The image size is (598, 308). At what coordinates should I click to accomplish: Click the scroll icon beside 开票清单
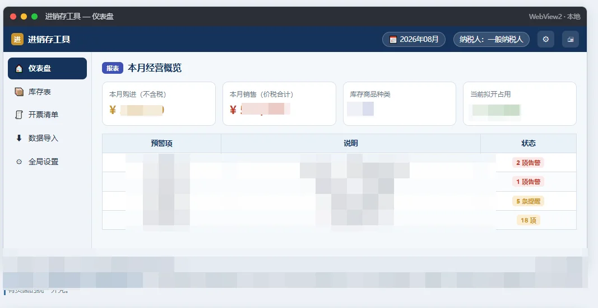[x=18, y=115]
